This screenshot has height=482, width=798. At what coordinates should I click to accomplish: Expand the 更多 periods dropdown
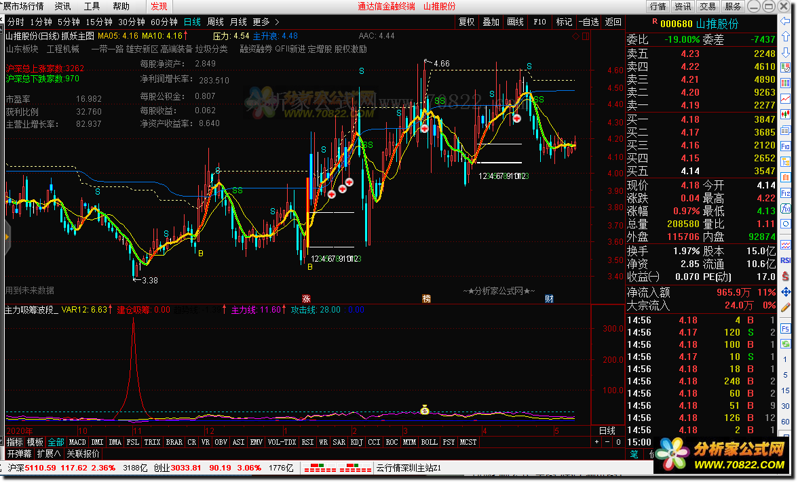pyautogui.click(x=266, y=22)
